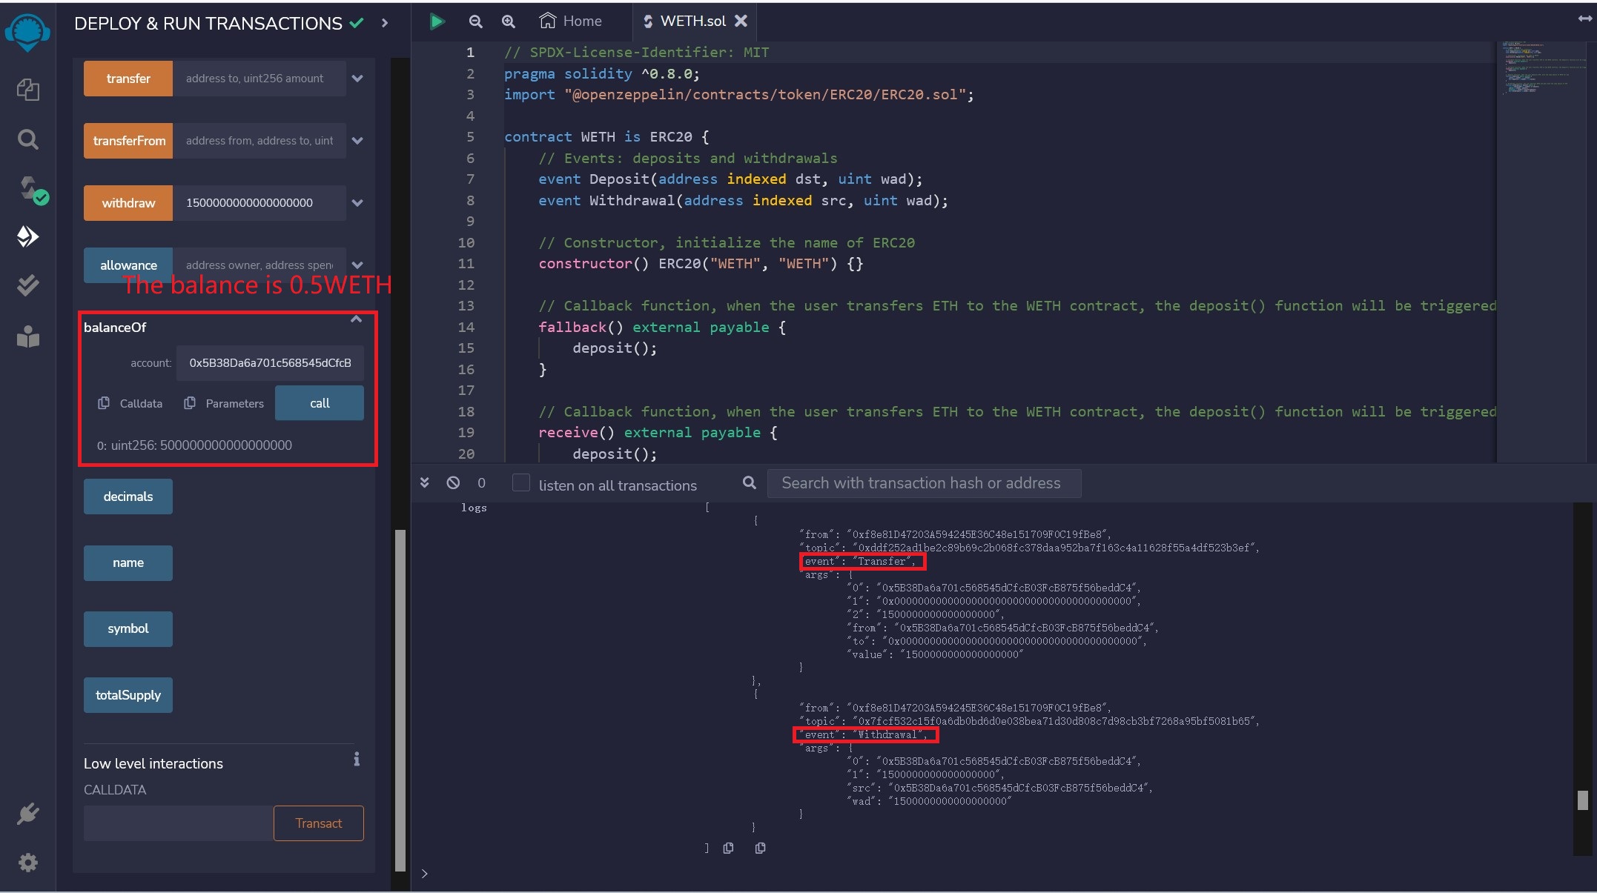The width and height of the screenshot is (1597, 893).
Task: Open the Solidity Unit Testing sidebar icon
Action: tap(27, 285)
